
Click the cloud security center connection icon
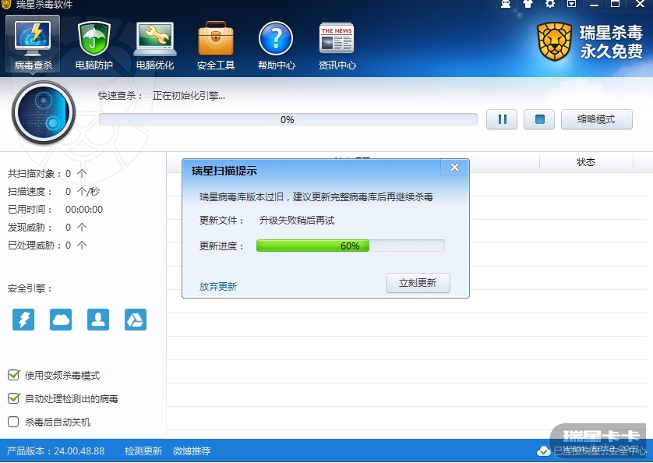[x=543, y=451]
